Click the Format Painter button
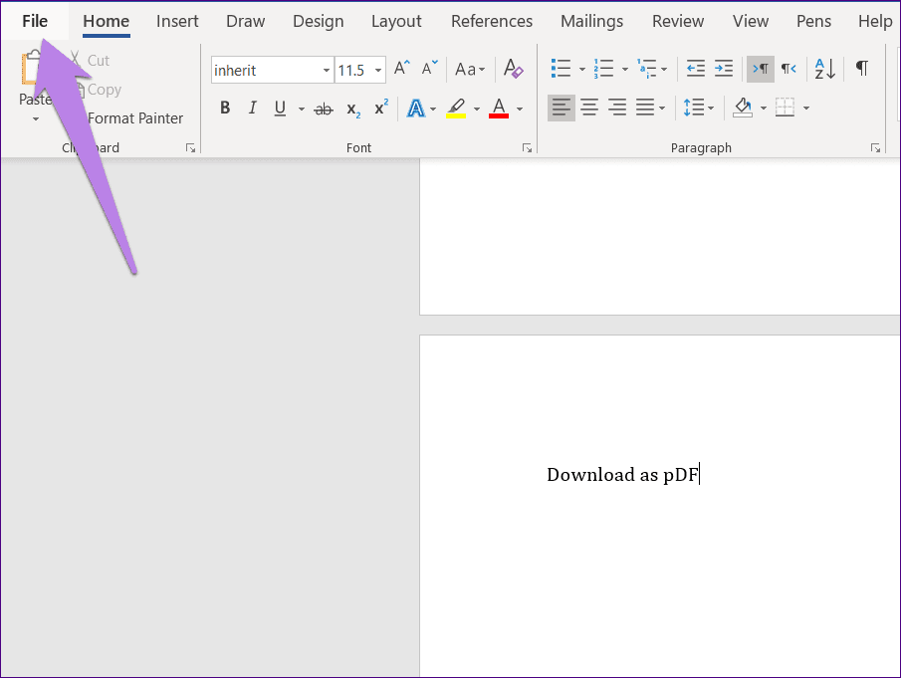The height and width of the screenshot is (678, 901). click(134, 118)
